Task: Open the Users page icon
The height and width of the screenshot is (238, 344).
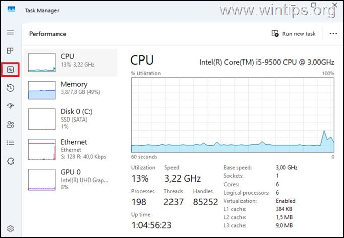Action: coord(10,125)
